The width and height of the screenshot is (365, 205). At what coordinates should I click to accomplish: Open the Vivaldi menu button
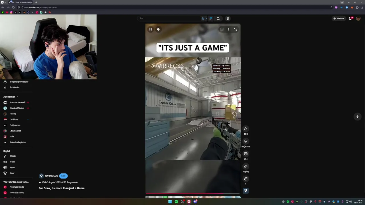[2, 2]
